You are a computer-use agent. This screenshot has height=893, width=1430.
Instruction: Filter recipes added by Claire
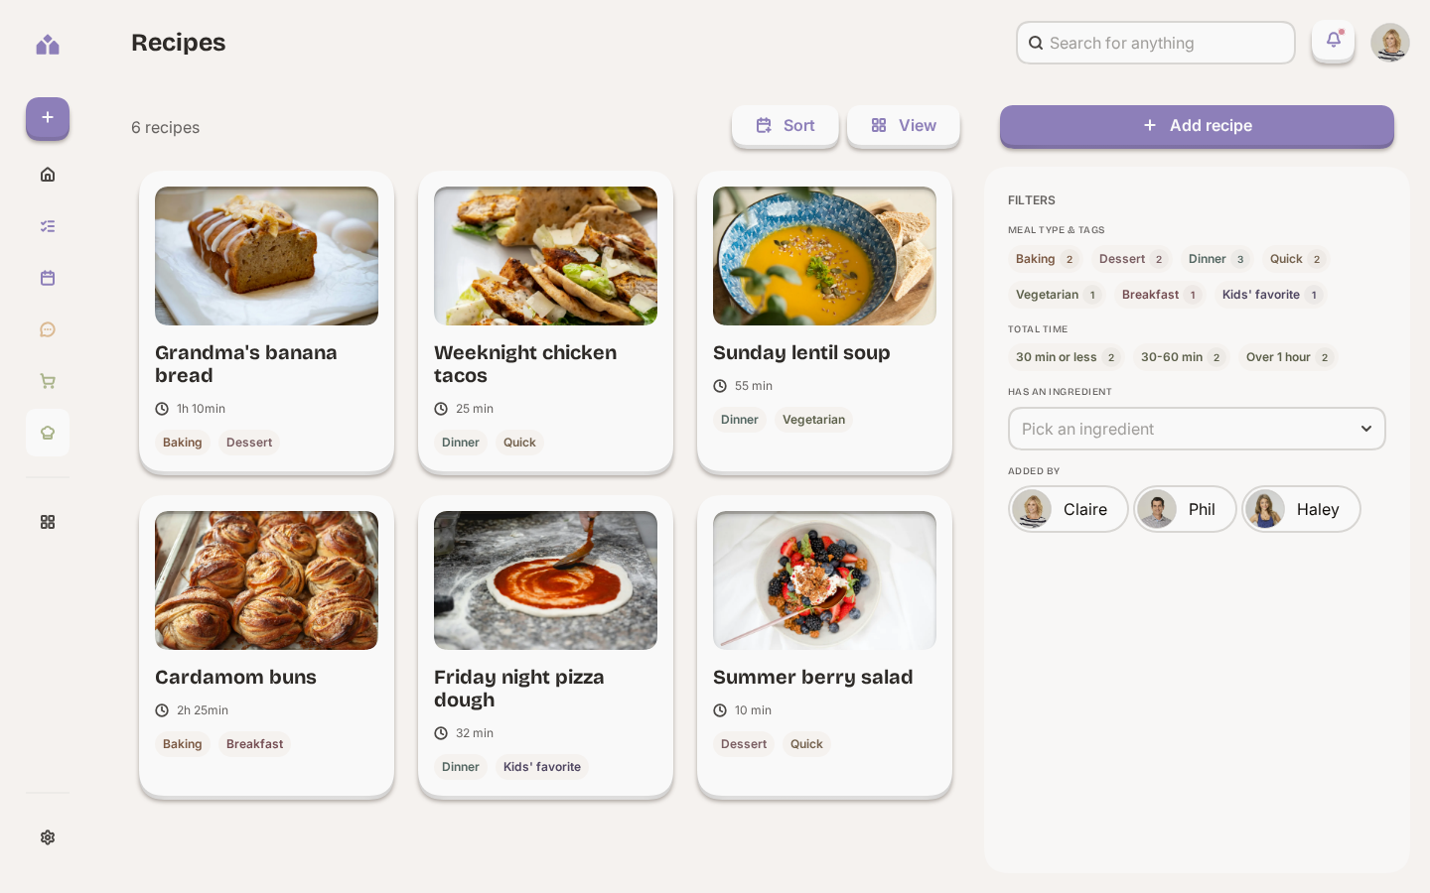pos(1069,509)
